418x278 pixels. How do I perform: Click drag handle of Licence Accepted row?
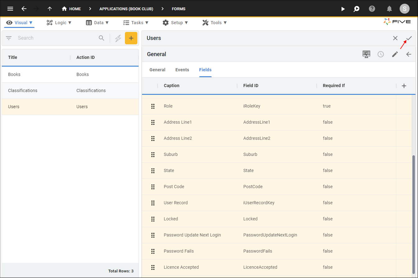[x=153, y=267]
